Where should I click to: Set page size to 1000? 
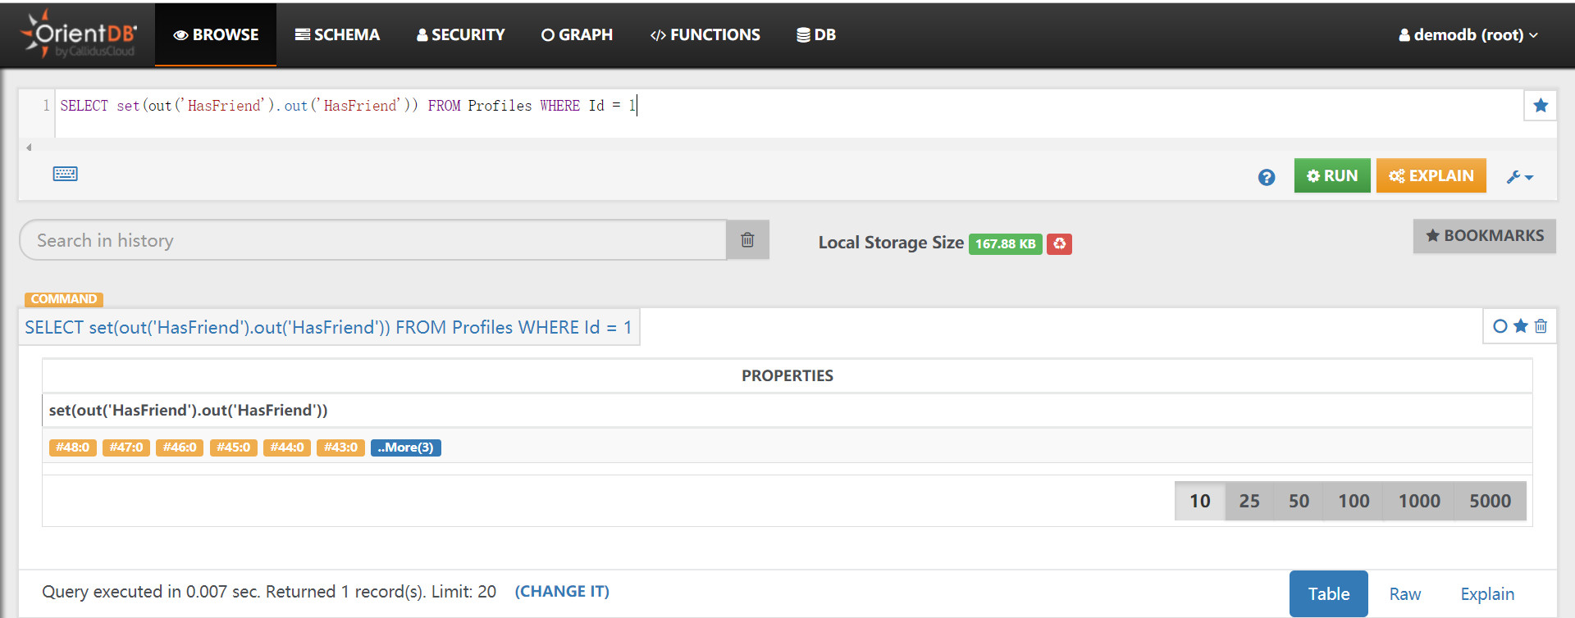tap(1419, 501)
